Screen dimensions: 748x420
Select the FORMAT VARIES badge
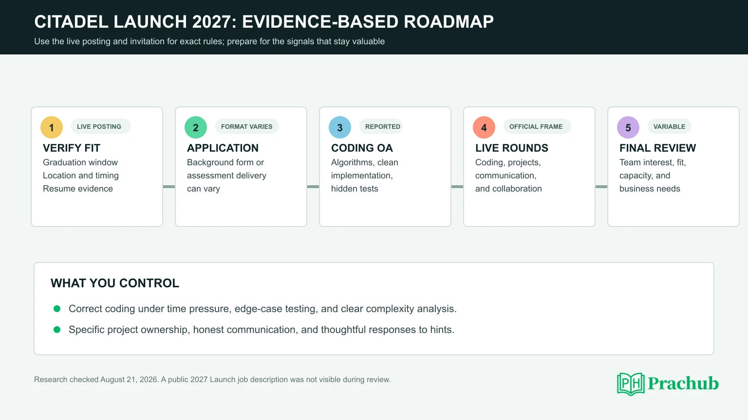247,126
